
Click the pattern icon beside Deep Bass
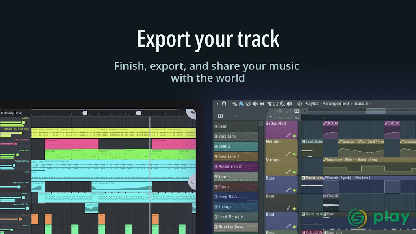[216, 197]
